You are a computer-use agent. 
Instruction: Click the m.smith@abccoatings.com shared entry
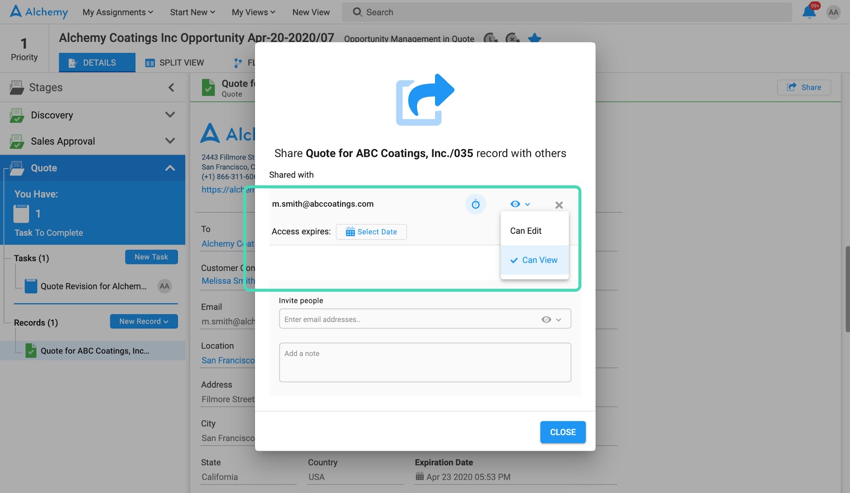point(322,204)
